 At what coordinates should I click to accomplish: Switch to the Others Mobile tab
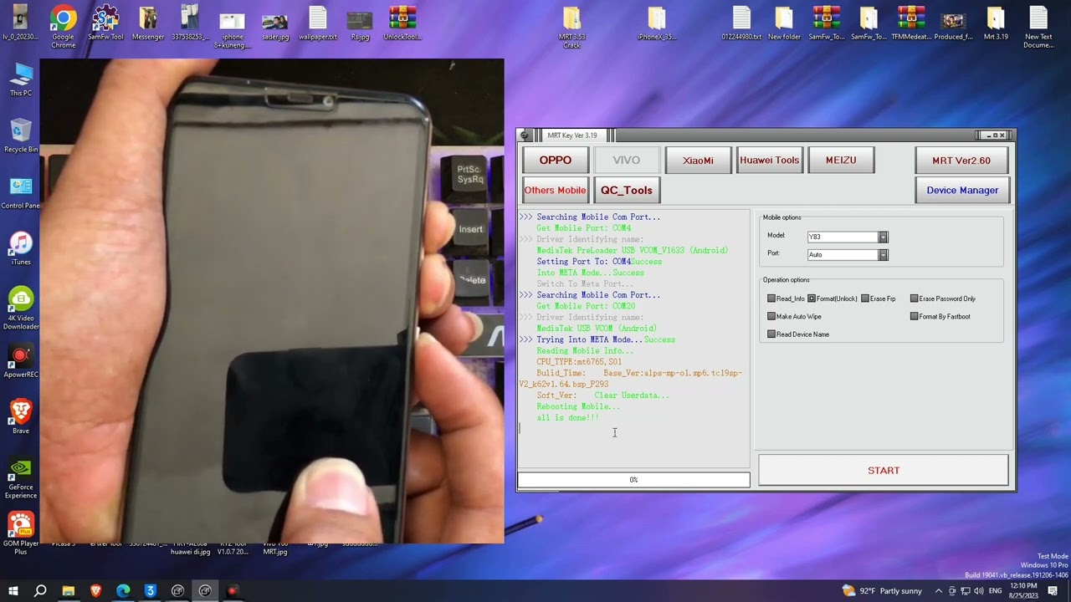(x=556, y=190)
